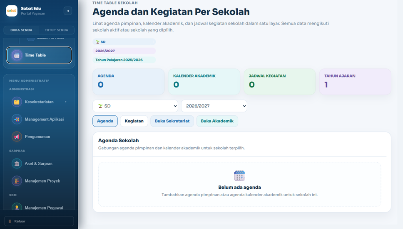Open the SD school dropdown

pos(135,106)
